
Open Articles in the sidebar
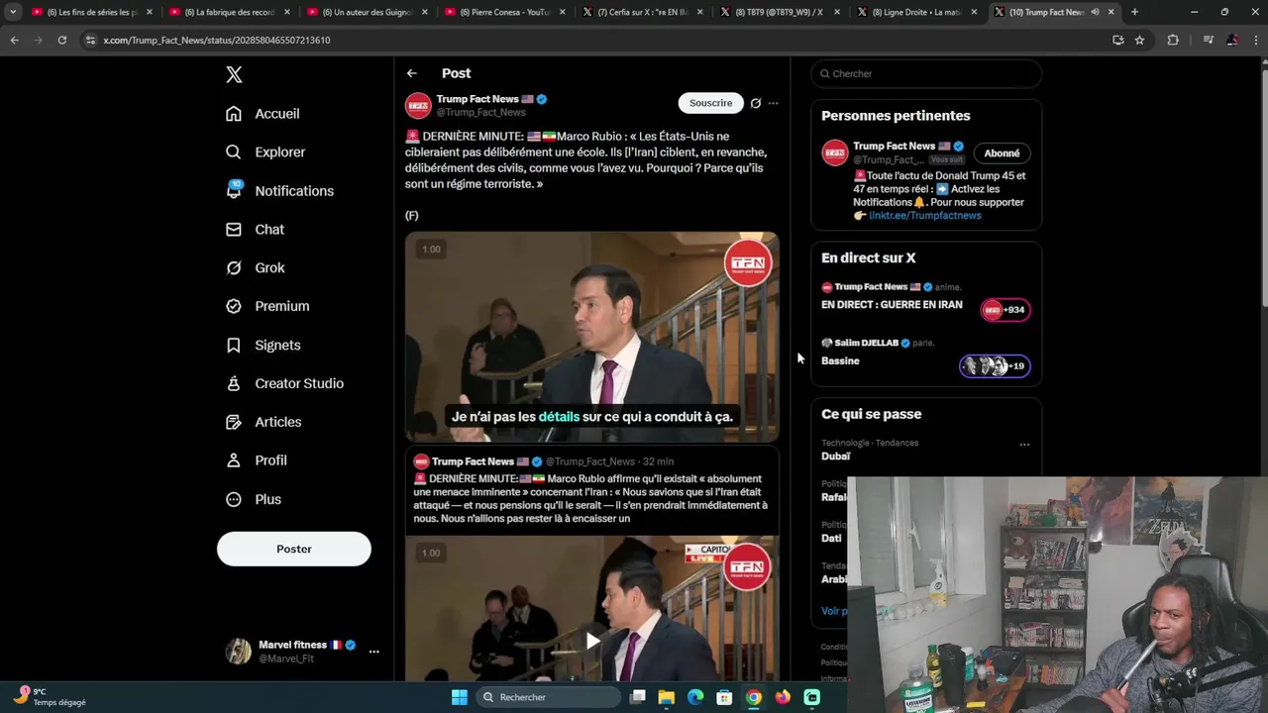264,423
